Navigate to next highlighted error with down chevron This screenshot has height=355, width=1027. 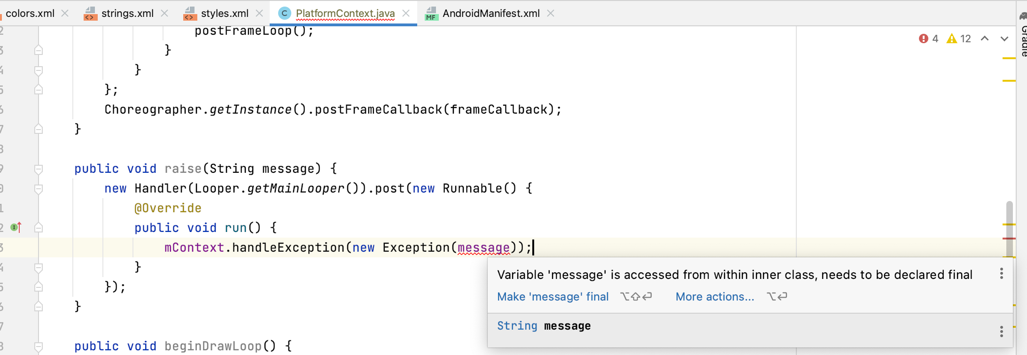pyautogui.click(x=1004, y=39)
